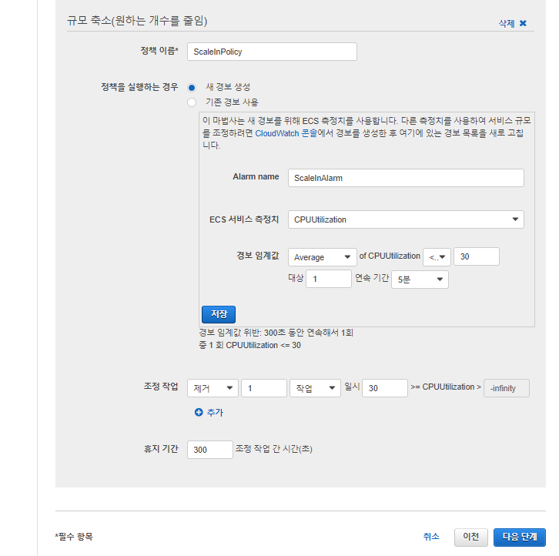Click the disabled -infinity lower bound field
559x556 pixels.
(x=507, y=388)
